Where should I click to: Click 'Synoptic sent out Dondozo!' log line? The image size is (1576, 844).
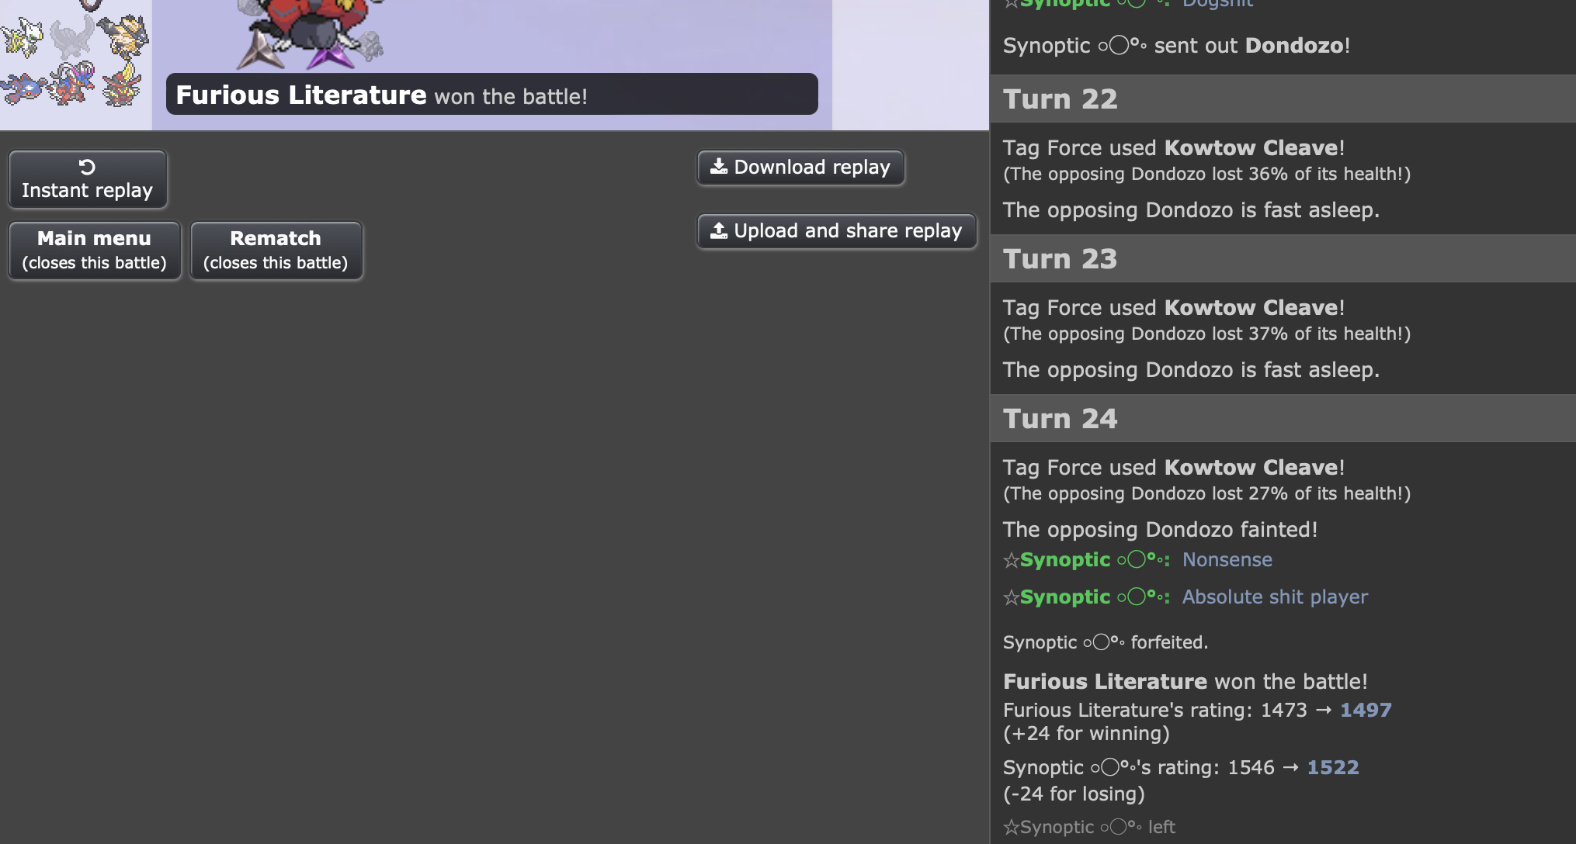(1176, 46)
